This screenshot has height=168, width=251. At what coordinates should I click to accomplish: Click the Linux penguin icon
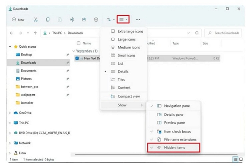(16, 153)
